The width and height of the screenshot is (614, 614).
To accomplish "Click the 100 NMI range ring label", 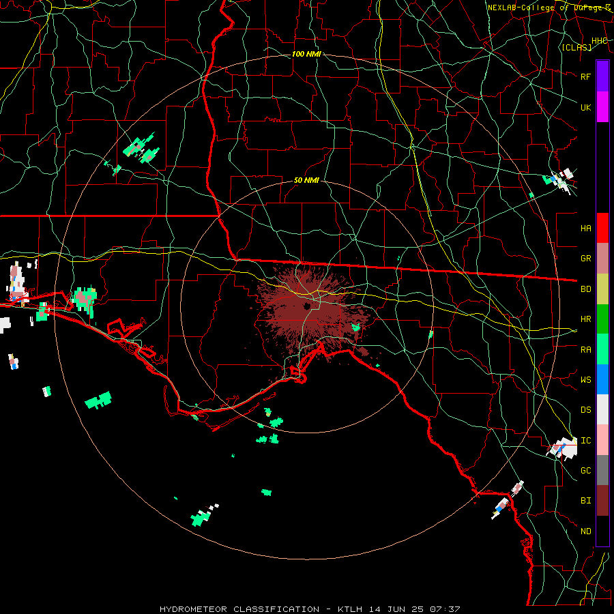I will point(306,54).
